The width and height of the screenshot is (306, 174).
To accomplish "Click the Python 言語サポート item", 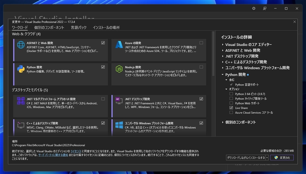I will (x=247, y=85).
